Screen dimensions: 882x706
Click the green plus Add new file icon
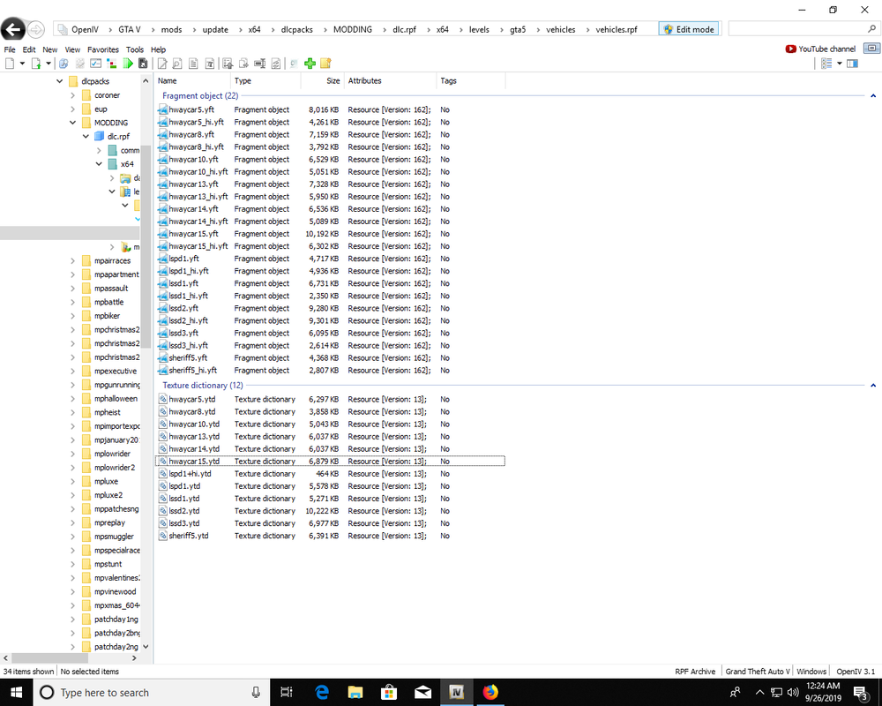pos(310,63)
